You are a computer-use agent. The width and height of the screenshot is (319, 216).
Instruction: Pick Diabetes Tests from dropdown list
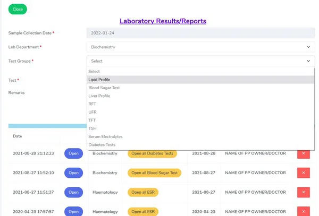pos(102,145)
